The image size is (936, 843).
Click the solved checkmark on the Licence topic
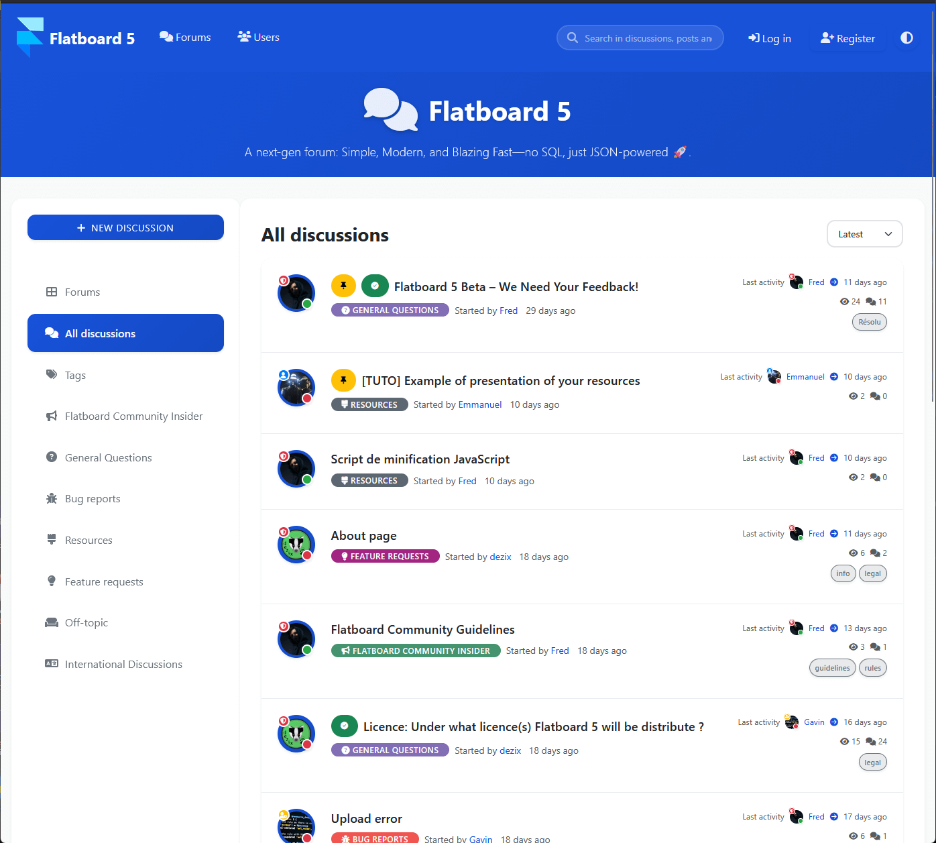(x=344, y=726)
